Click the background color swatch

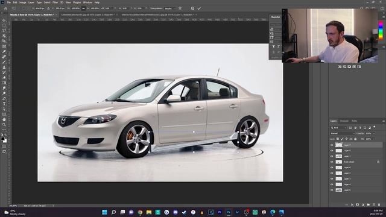tap(5, 141)
